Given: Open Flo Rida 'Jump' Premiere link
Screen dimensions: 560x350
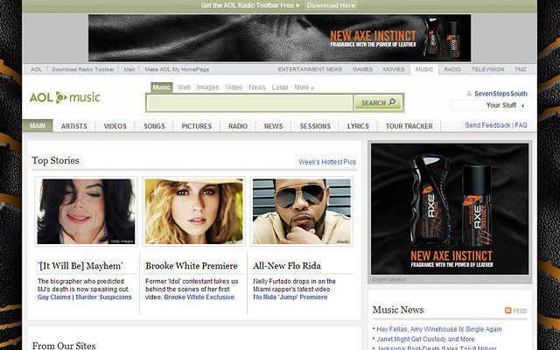Looking at the screenshot, I should (290, 297).
